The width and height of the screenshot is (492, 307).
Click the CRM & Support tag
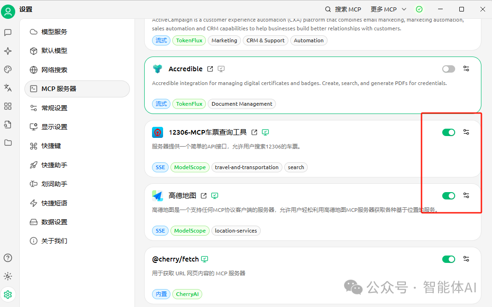(265, 40)
